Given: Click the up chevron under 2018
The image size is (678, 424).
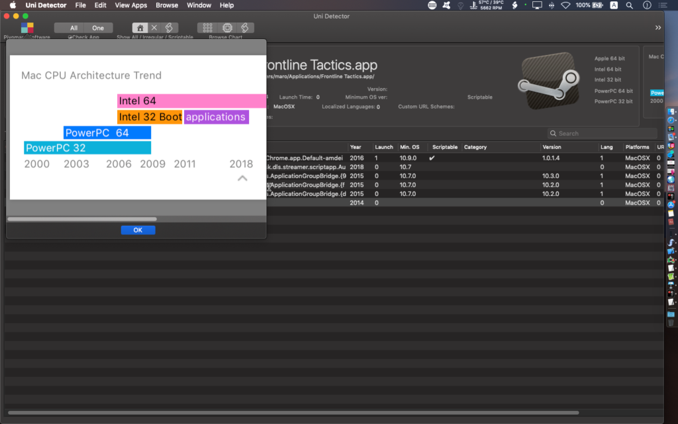Looking at the screenshot, I should pos(242,178).
